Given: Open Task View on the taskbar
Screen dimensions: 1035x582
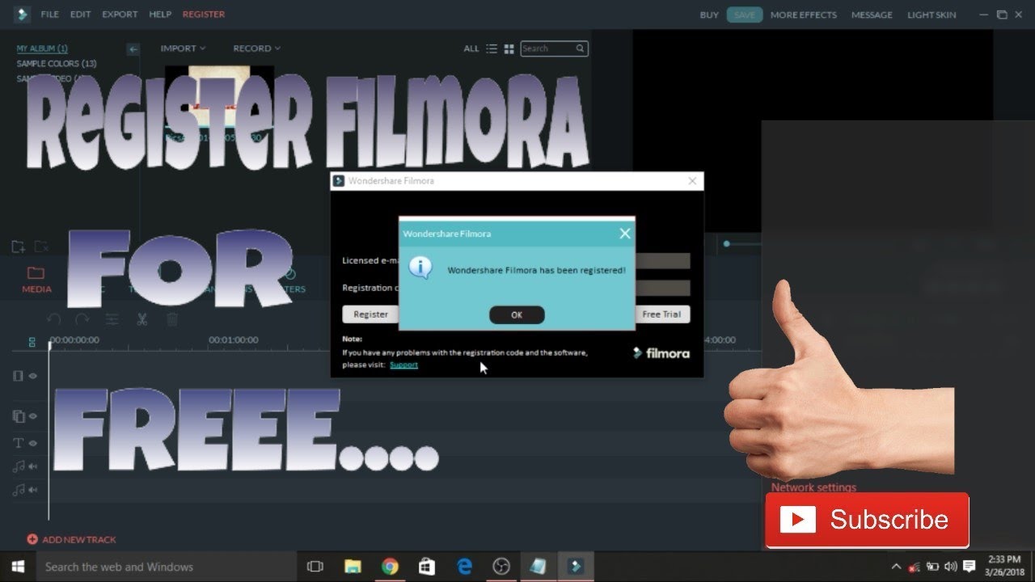Looking at the screenshot, I should pos(315,567).
